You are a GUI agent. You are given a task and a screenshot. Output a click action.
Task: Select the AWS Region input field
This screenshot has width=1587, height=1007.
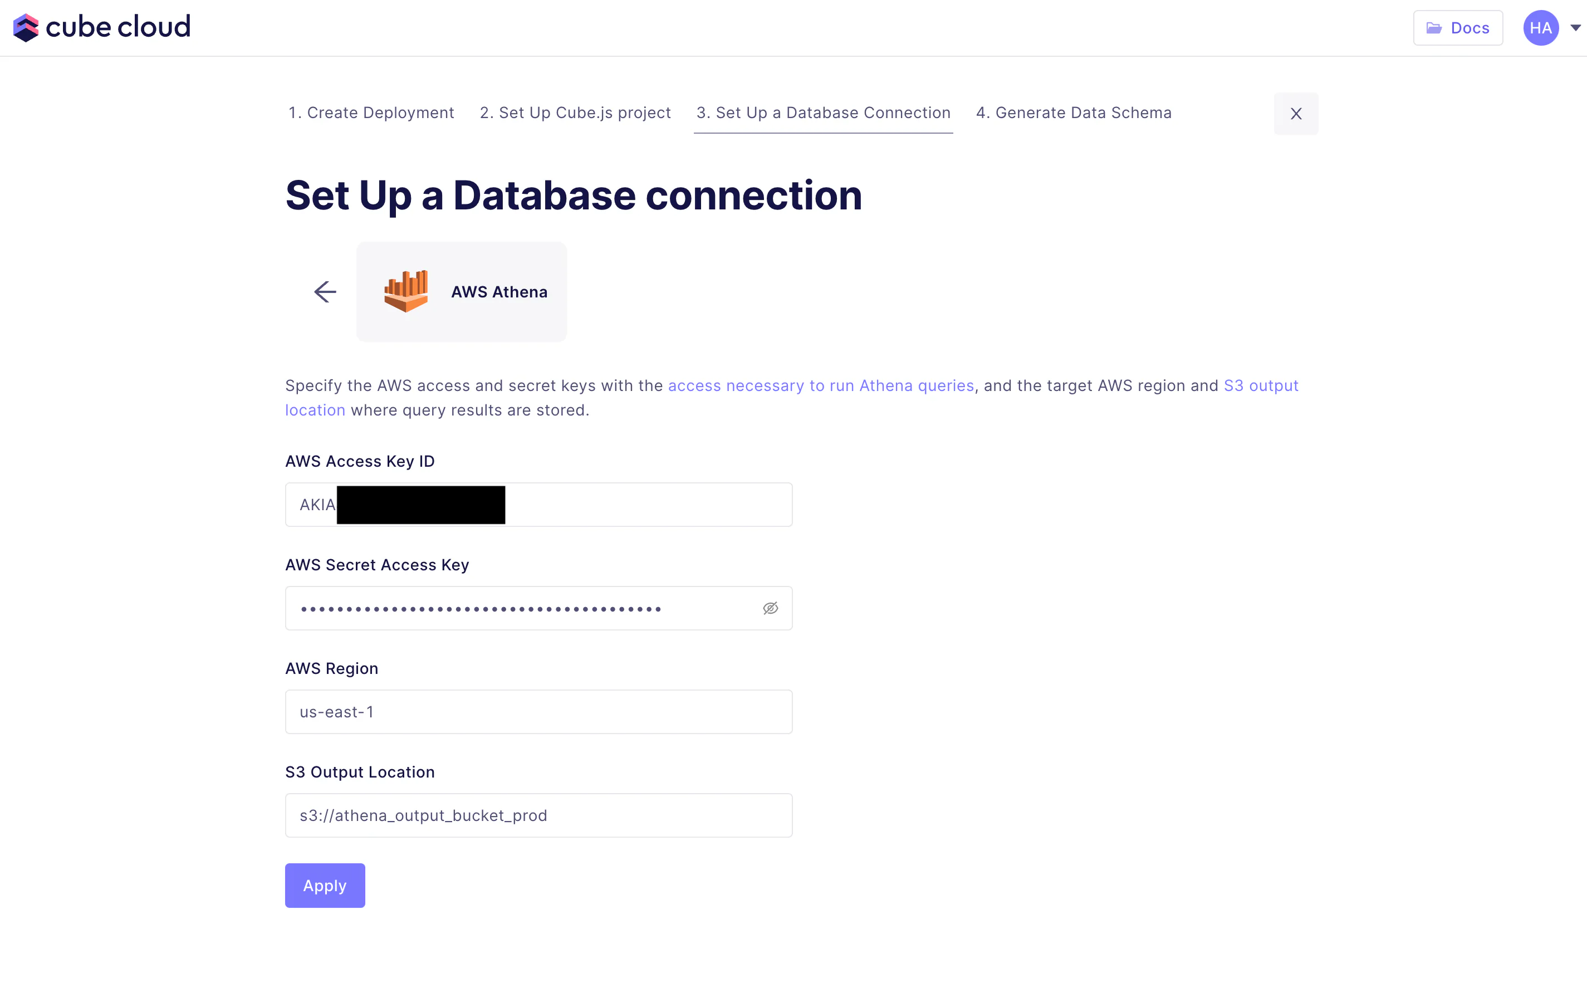[538, 712]
